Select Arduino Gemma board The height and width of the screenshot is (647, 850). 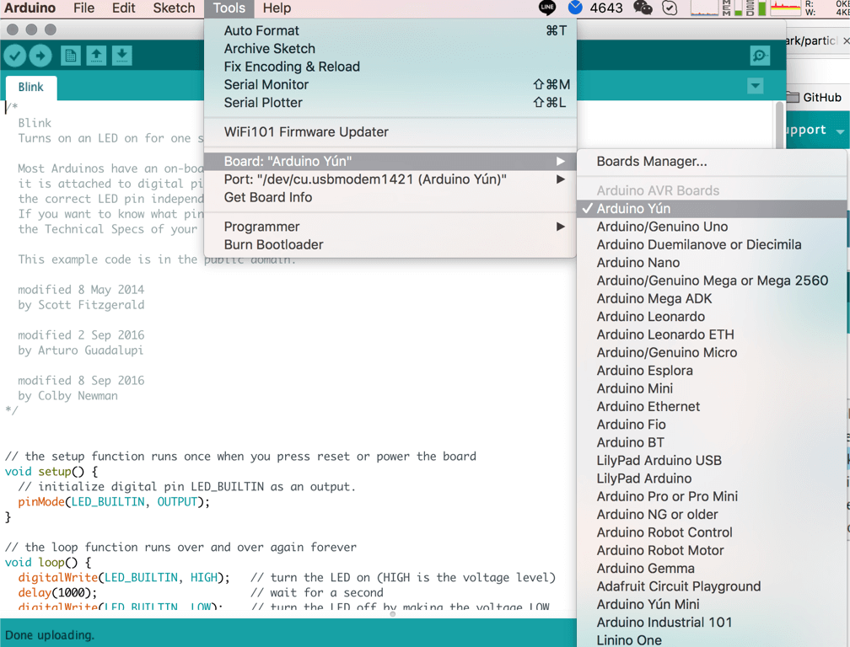(x=712, y=568)
